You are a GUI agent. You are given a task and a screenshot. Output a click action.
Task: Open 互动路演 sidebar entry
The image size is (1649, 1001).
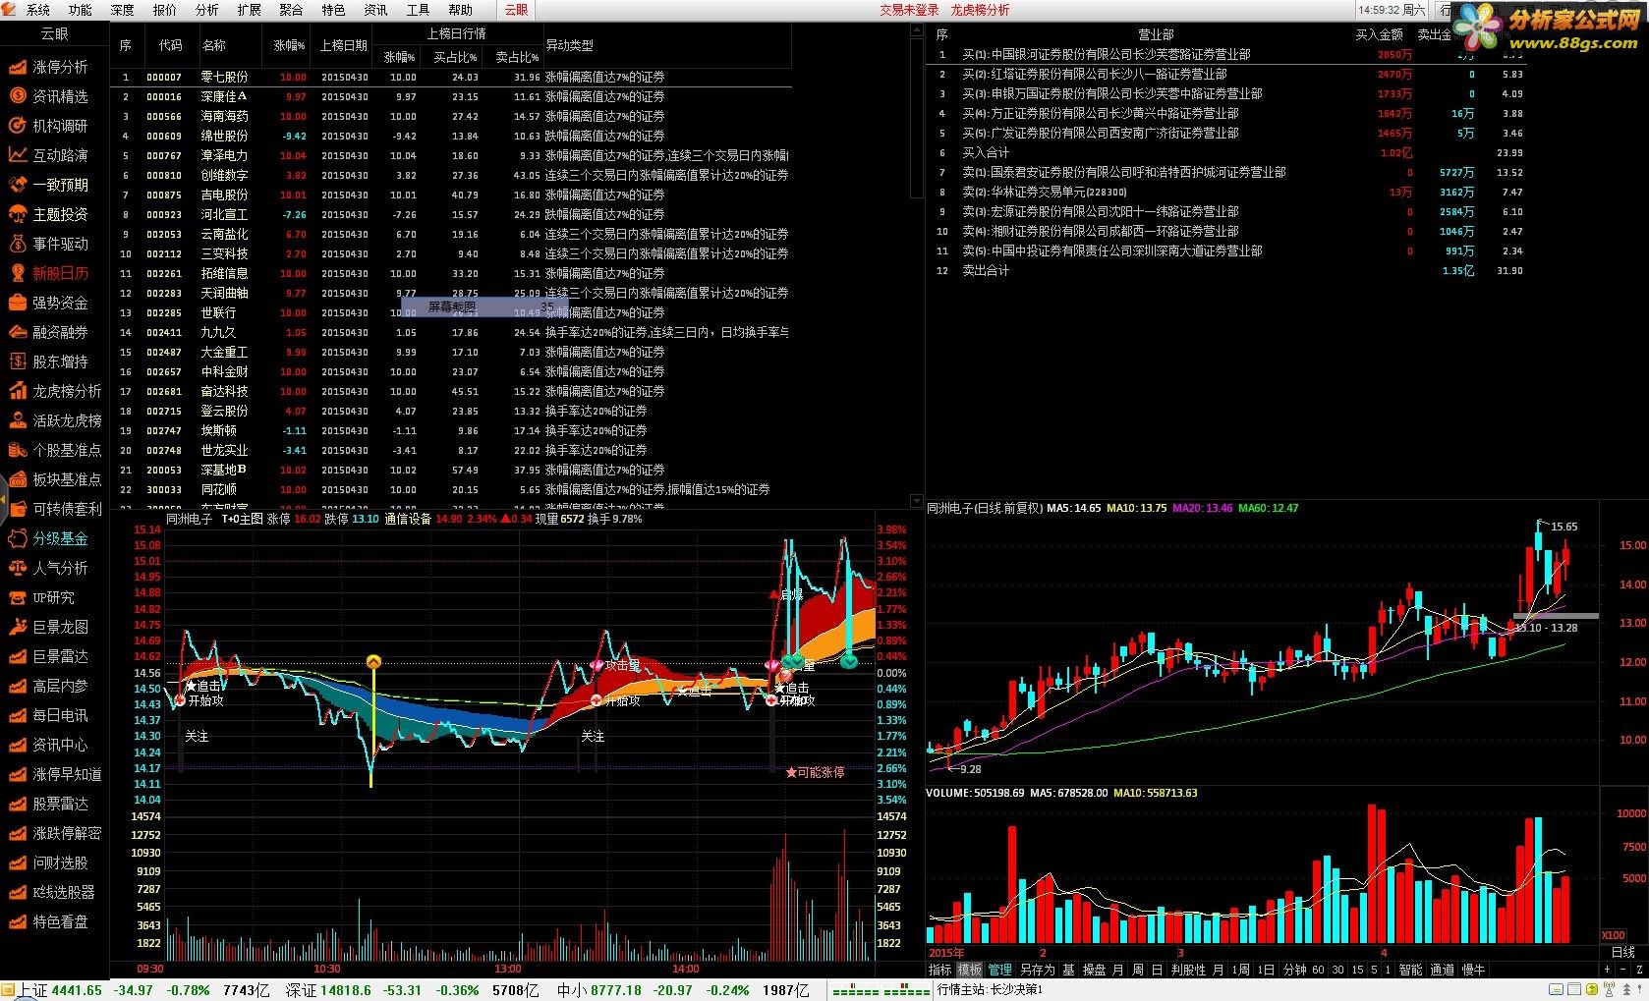point(49,155)
